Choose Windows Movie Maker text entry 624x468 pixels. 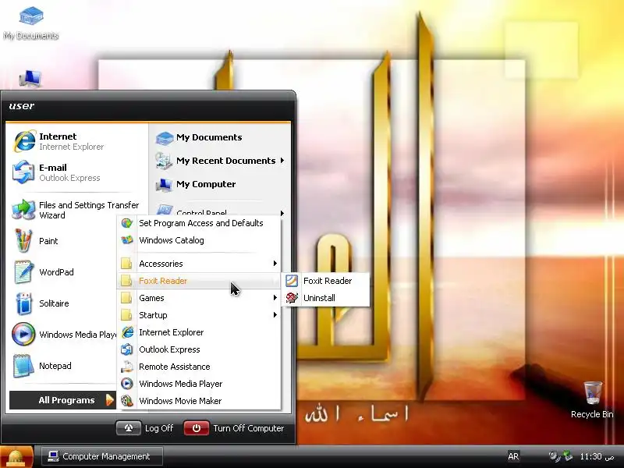tap(180, 401)
